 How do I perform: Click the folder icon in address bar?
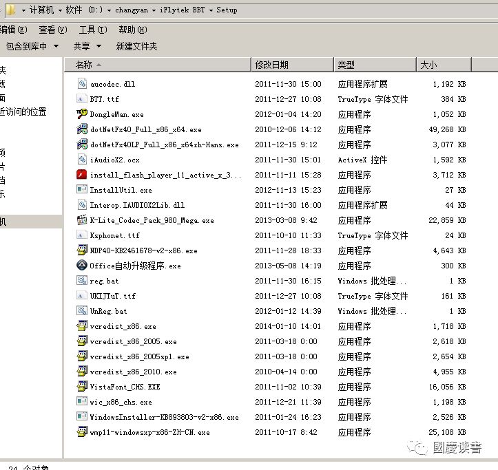point(10,10)
